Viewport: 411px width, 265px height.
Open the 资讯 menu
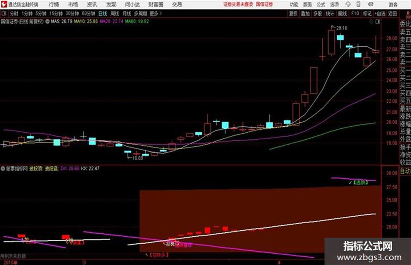pos(92,4)
